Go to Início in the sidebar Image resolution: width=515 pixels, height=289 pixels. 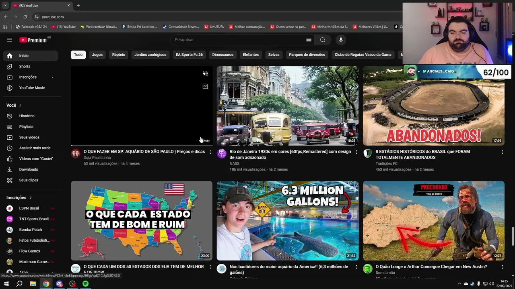pyautogui.click(x=31, y=56)
